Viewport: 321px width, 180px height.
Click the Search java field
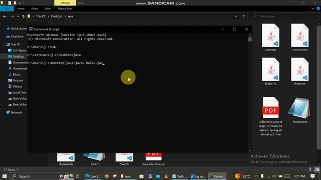(284, 16)
